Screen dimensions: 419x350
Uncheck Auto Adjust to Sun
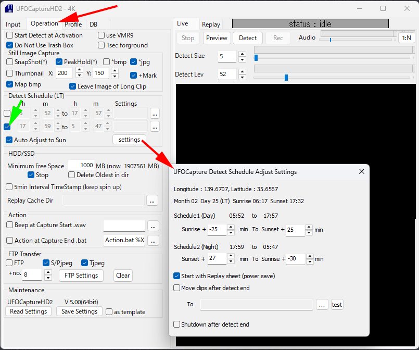(x=10, y=140)
